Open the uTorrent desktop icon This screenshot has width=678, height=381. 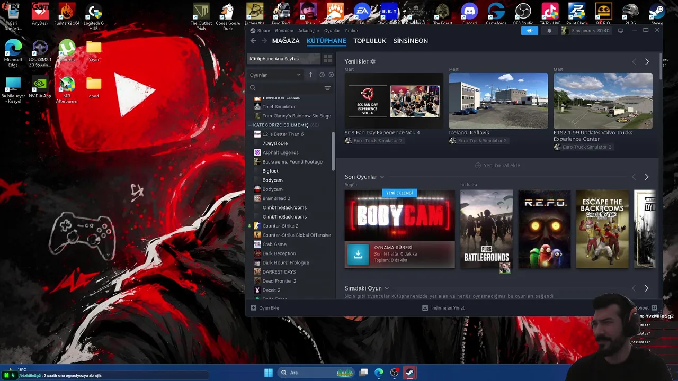click(x=67, y=51)
